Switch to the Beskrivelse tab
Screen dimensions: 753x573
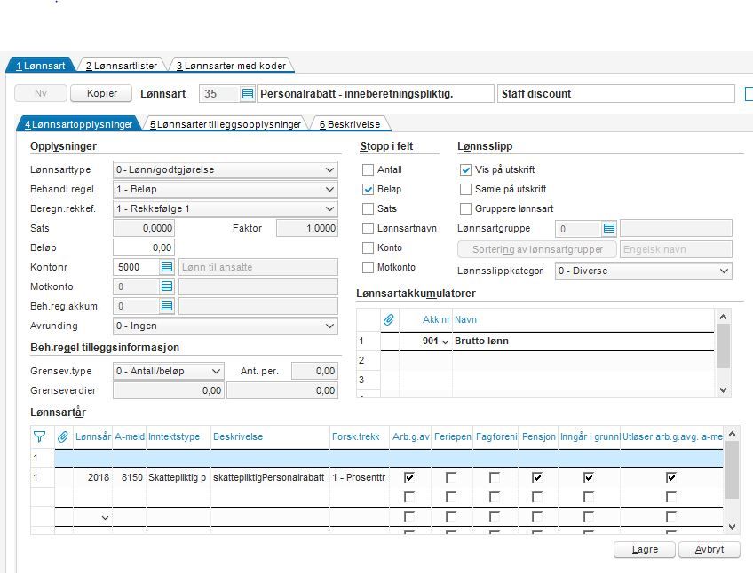[350, 124]
